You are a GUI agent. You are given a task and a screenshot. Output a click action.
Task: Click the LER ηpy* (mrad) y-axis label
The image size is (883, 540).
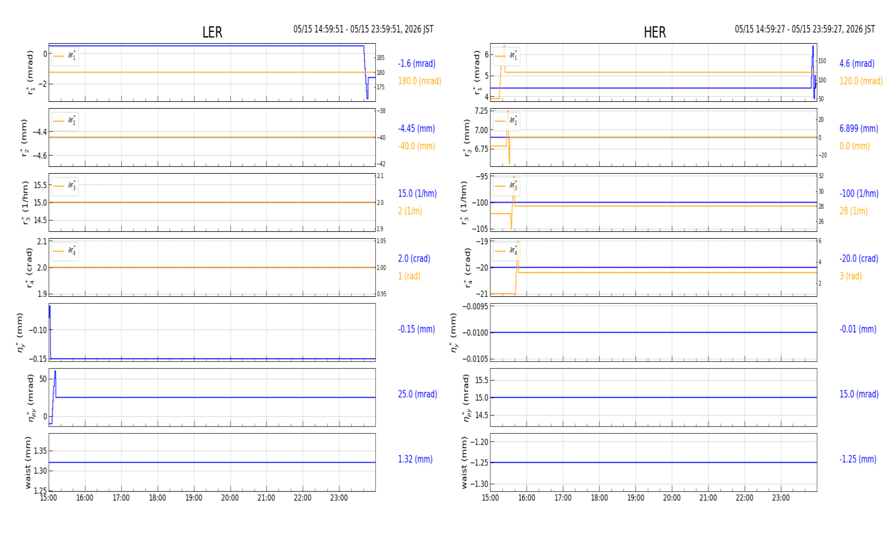point(29,397)
